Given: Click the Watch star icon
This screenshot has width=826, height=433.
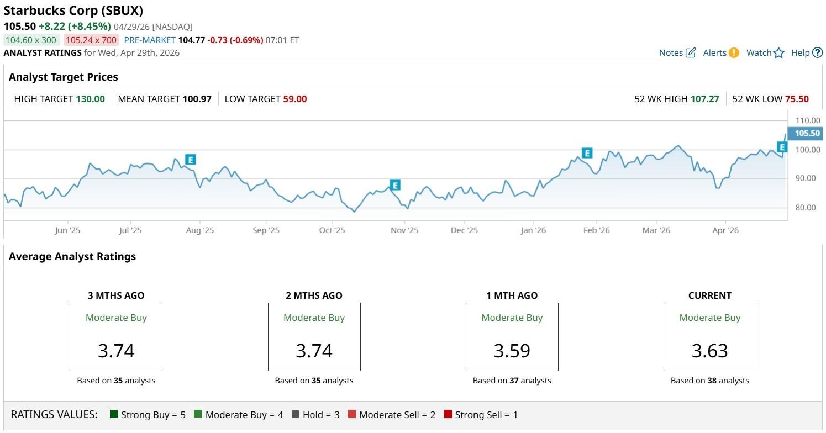Looking at the screenshot, I should (779, 53).
